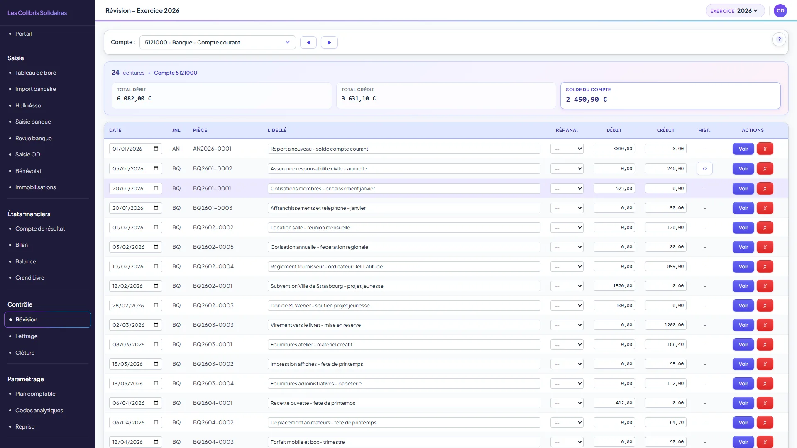Open calendar picker for date 05/01/2026

tap(156, 168)
